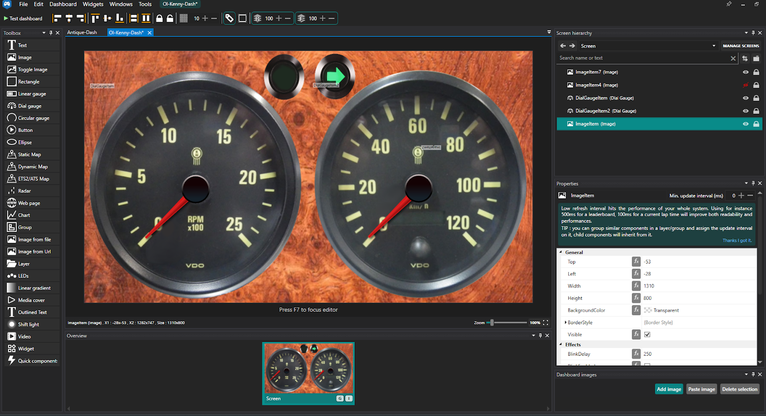Select the Dial gauge tool
The image size is (766, 416).
(33, 106)
